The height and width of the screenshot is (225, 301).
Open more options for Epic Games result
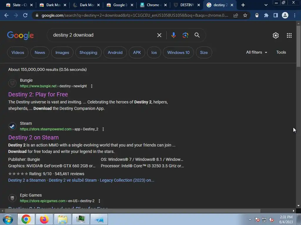[x=99, y=201]
